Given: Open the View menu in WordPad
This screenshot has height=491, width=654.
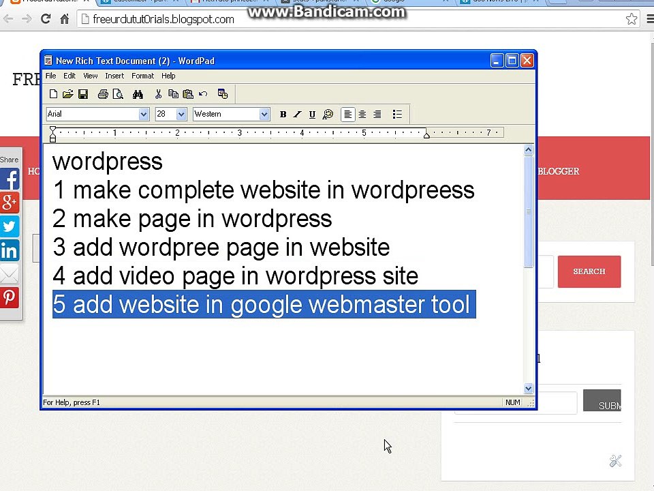Looking at the screenshot, I should click(x=90, y=76).
